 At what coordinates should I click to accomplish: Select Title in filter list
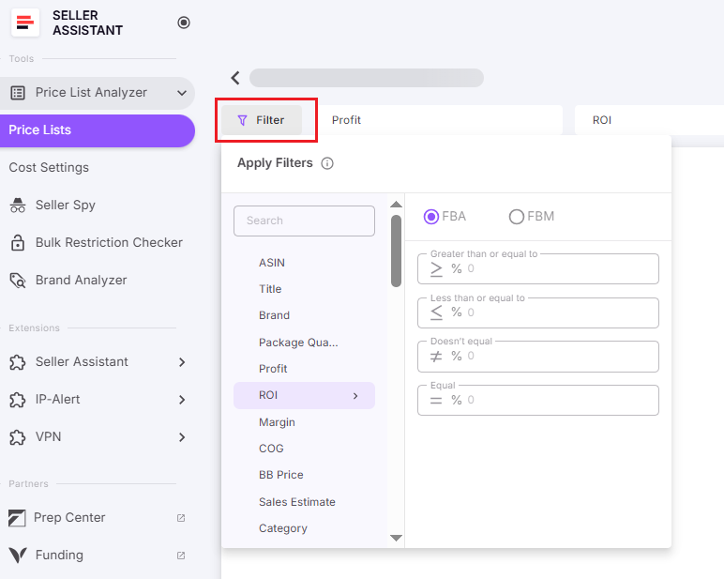pos(270,289)
